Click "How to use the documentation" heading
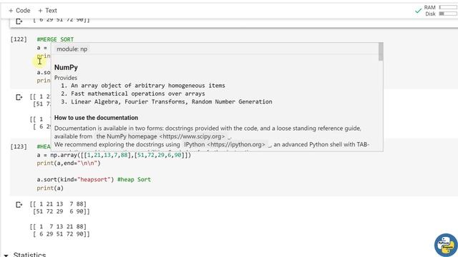The height and width of the screenshot is (257, 458). click(x=96, y=118)
